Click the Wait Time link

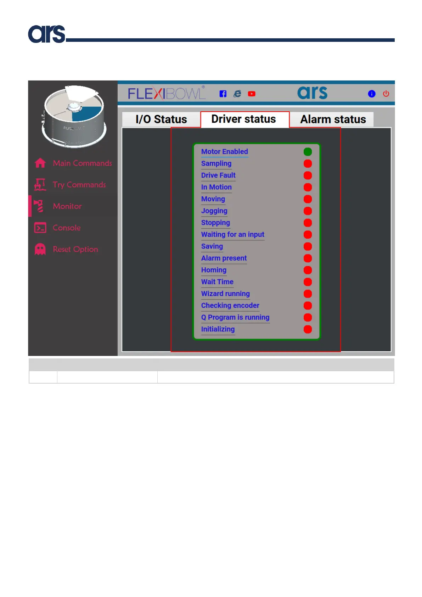coord(217,282)
